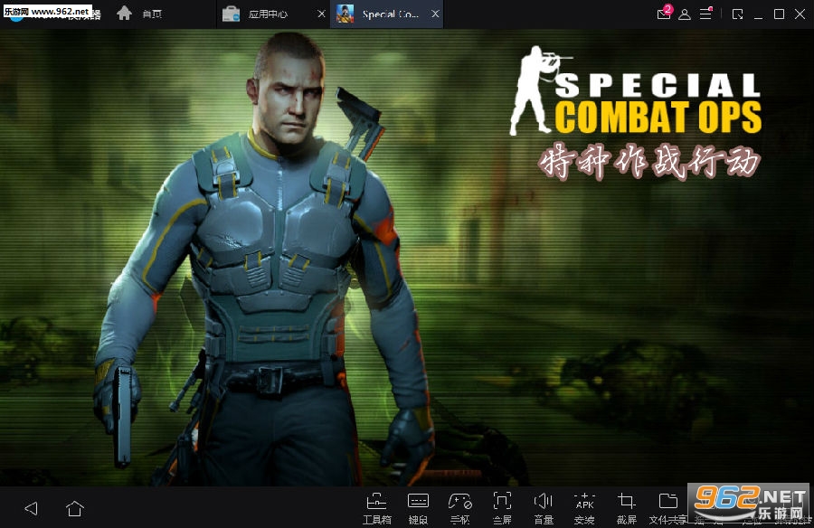The width and height of the screenshot is (814, 528).
Task: Click the 特种作战行动 Chinese title text
Action: [650, 161]
